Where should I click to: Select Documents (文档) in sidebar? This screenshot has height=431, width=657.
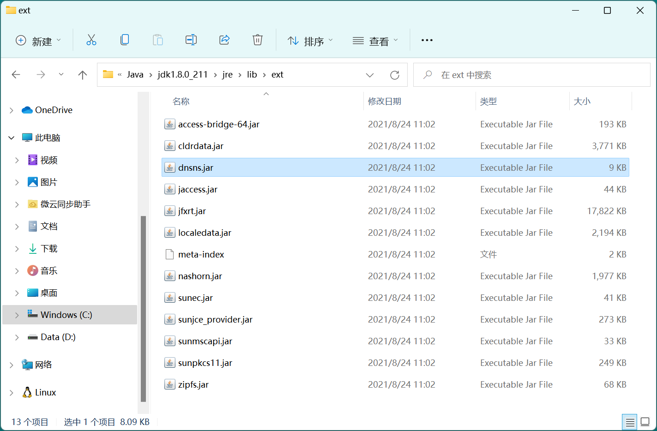tap(49, 227)
